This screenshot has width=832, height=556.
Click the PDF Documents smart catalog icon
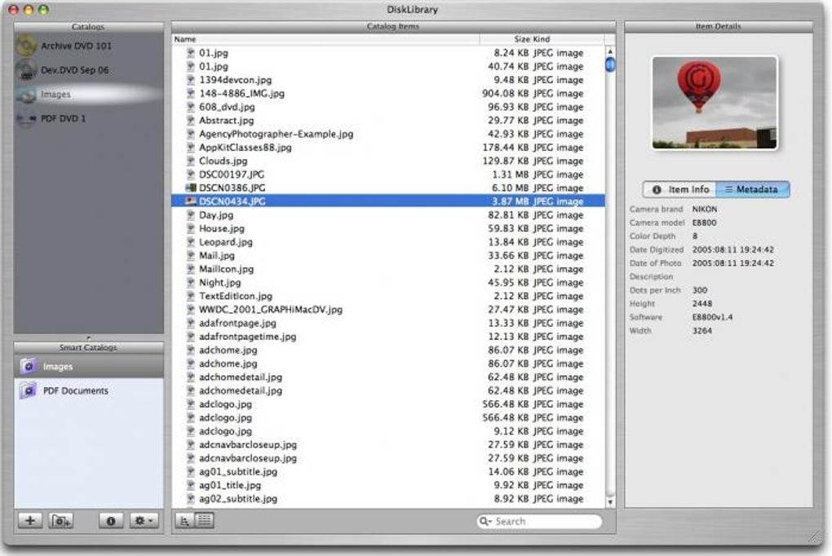(x=28, y=391)
